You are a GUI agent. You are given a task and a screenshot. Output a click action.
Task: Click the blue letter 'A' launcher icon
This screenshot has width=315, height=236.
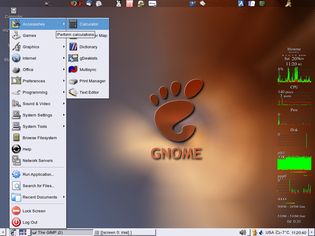pyautogui.click(x=241, y=3)
